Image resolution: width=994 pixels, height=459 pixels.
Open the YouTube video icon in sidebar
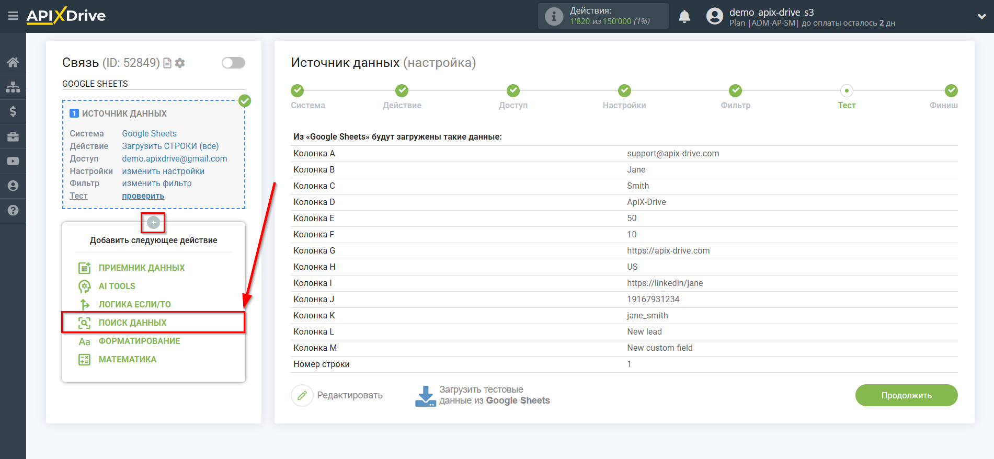pos(13,161)
